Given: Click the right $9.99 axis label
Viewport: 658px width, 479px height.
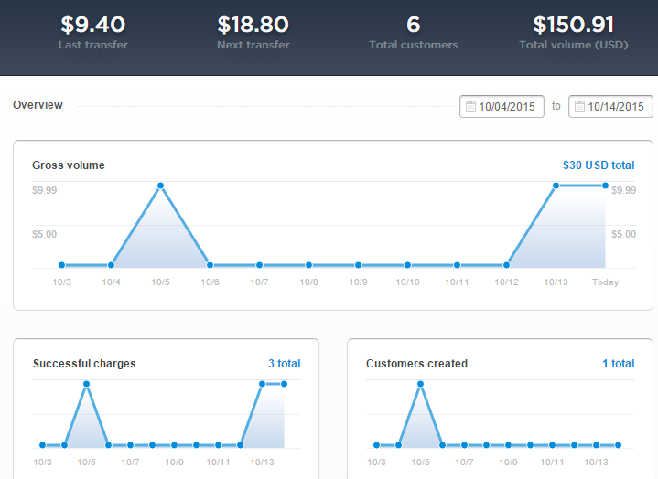Looking at the screenshot, I should tap(623, 190).
